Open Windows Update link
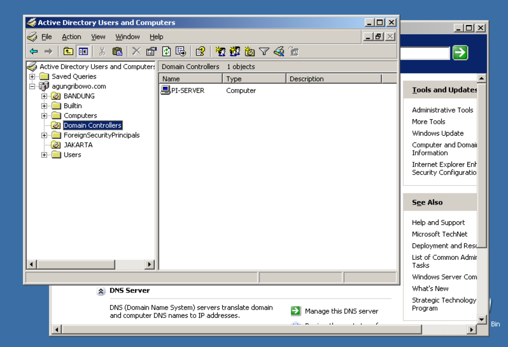 (x=438, y=133)
